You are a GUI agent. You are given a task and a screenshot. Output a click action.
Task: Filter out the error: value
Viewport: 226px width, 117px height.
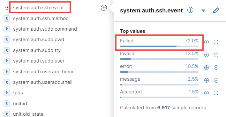coord(216,68)
